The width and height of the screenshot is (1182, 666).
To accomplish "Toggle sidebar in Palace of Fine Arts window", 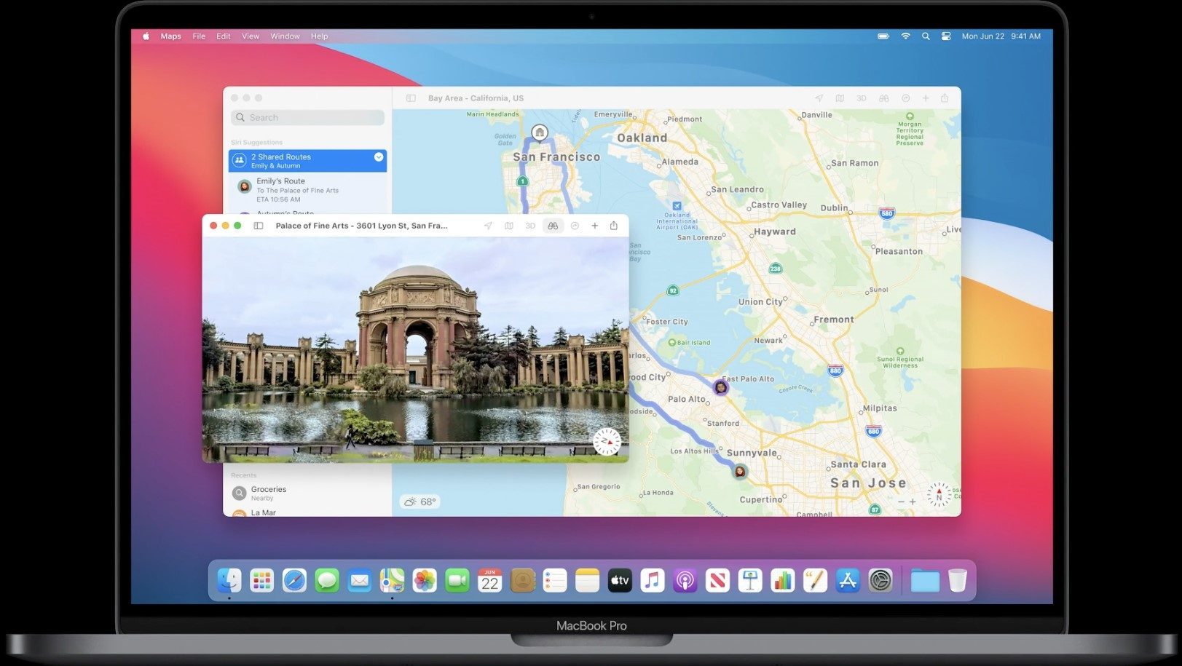I will (258, 226).
